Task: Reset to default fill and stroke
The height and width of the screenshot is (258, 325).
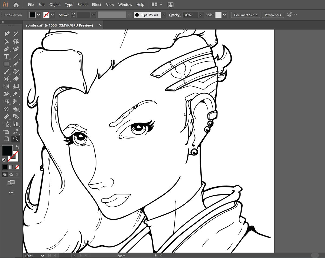Action: click(4, 160)
